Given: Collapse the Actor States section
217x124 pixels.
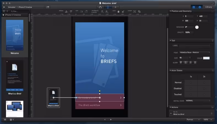Looking at the screenshot, I should coord(170,70).
